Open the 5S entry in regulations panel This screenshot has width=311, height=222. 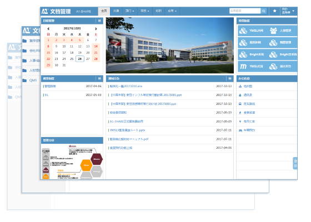(x=46, y=95)
